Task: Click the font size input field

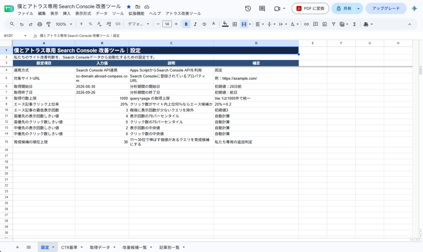Action: tap(167, 24)
